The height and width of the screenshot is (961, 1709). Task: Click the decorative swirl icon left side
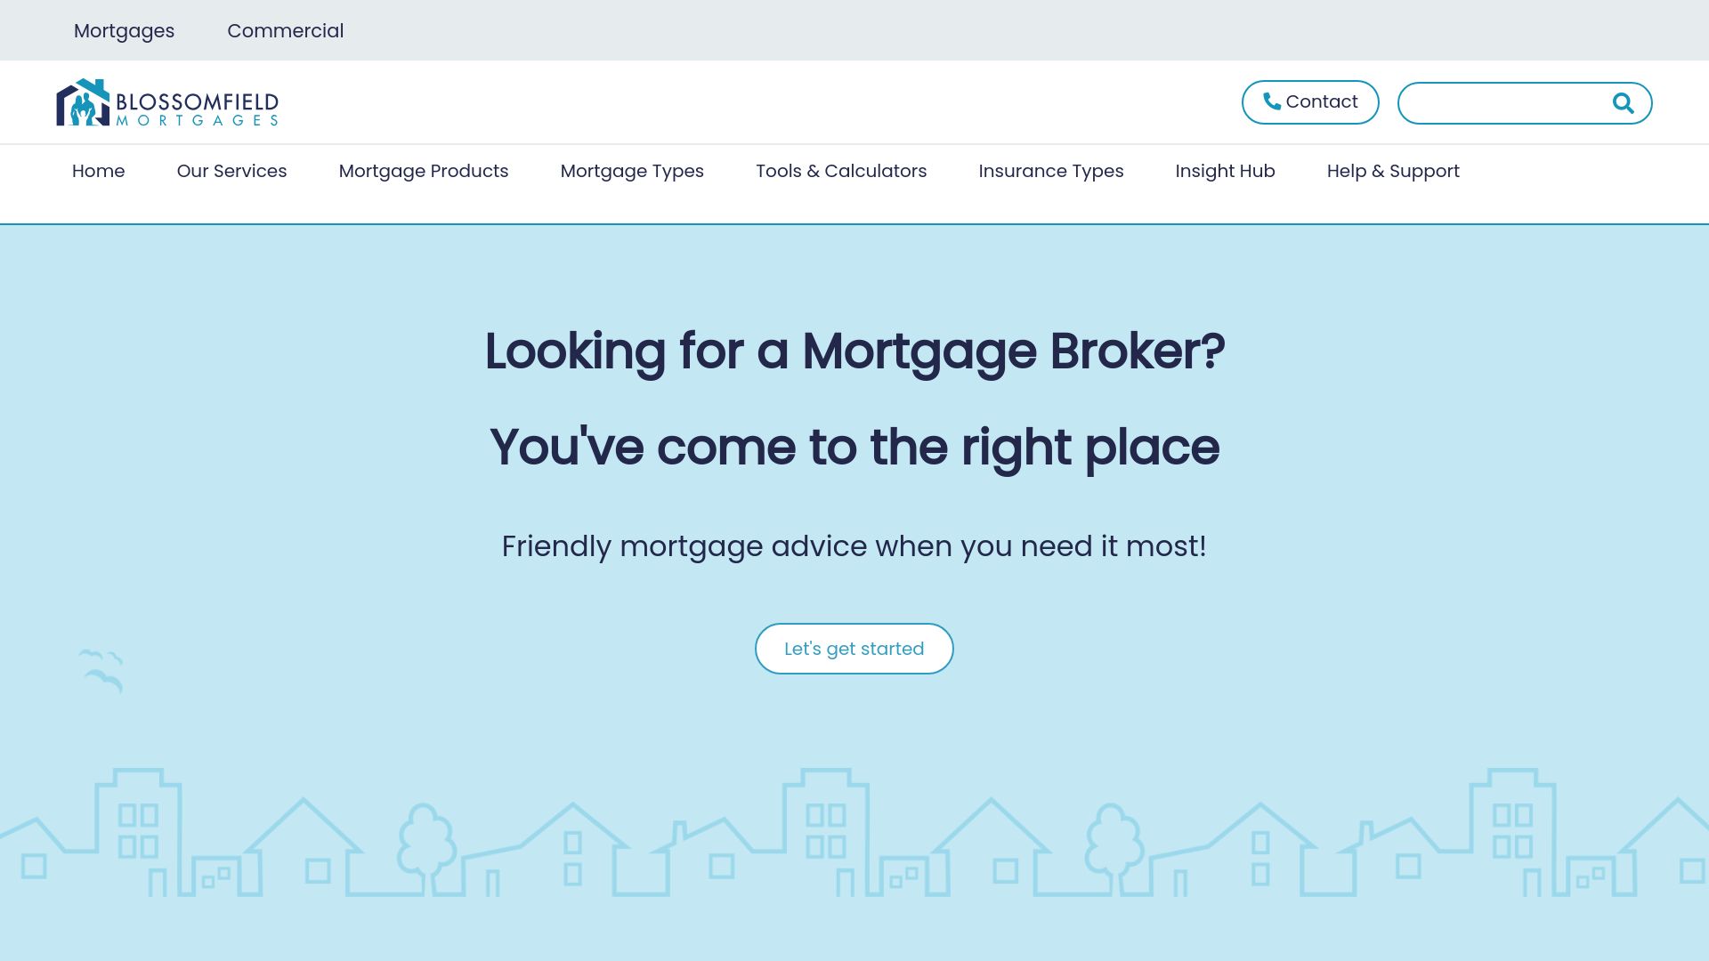(x=102, y=671)
